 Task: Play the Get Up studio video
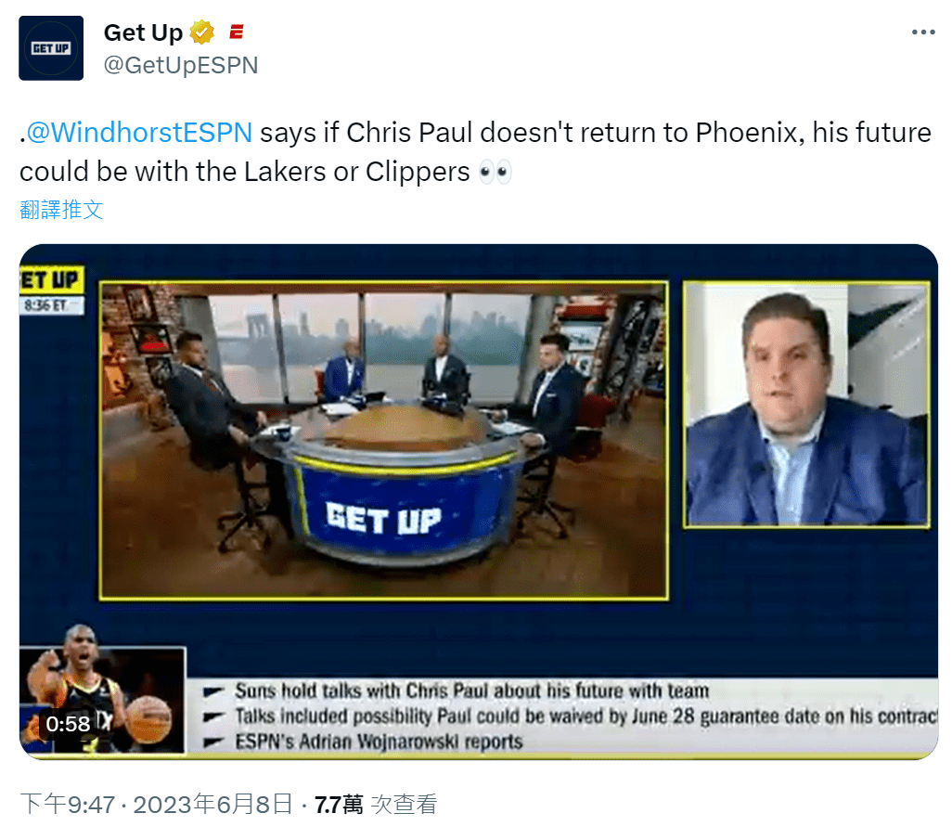coord(479,501)
